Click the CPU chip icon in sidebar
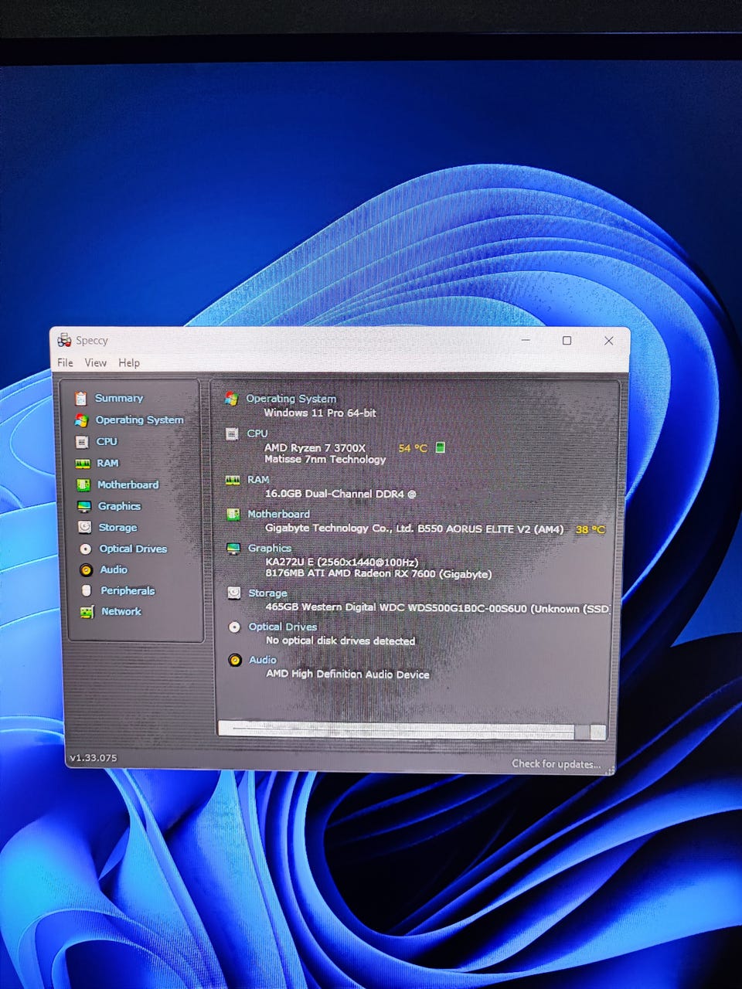The width and height of the screenshot is (742, 989). pyautogui.click(x=82, y=442)
